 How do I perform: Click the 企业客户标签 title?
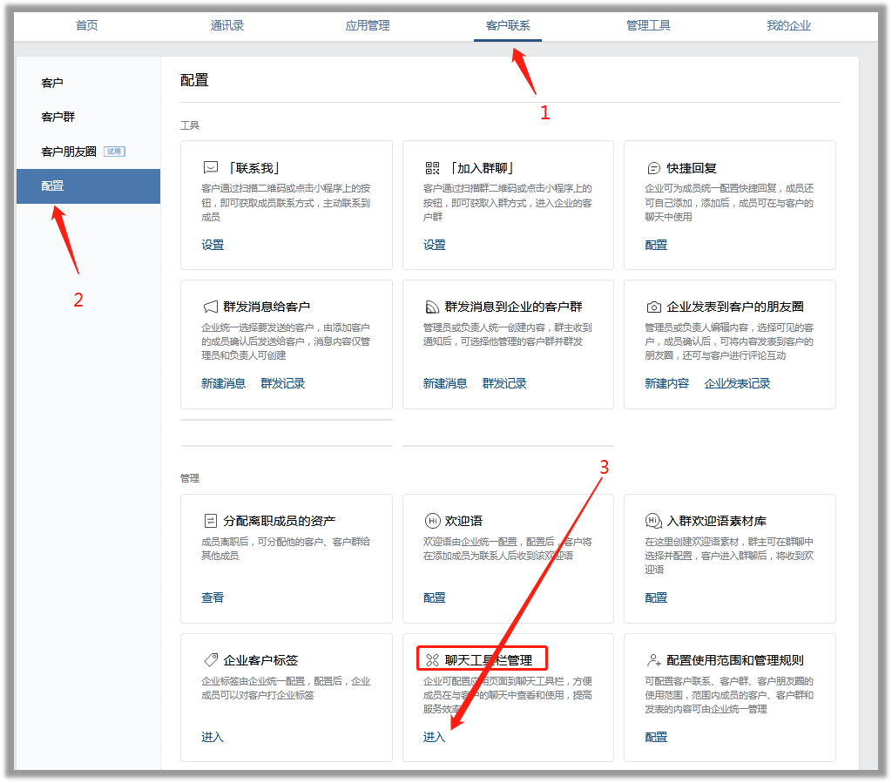click(260, 660)
